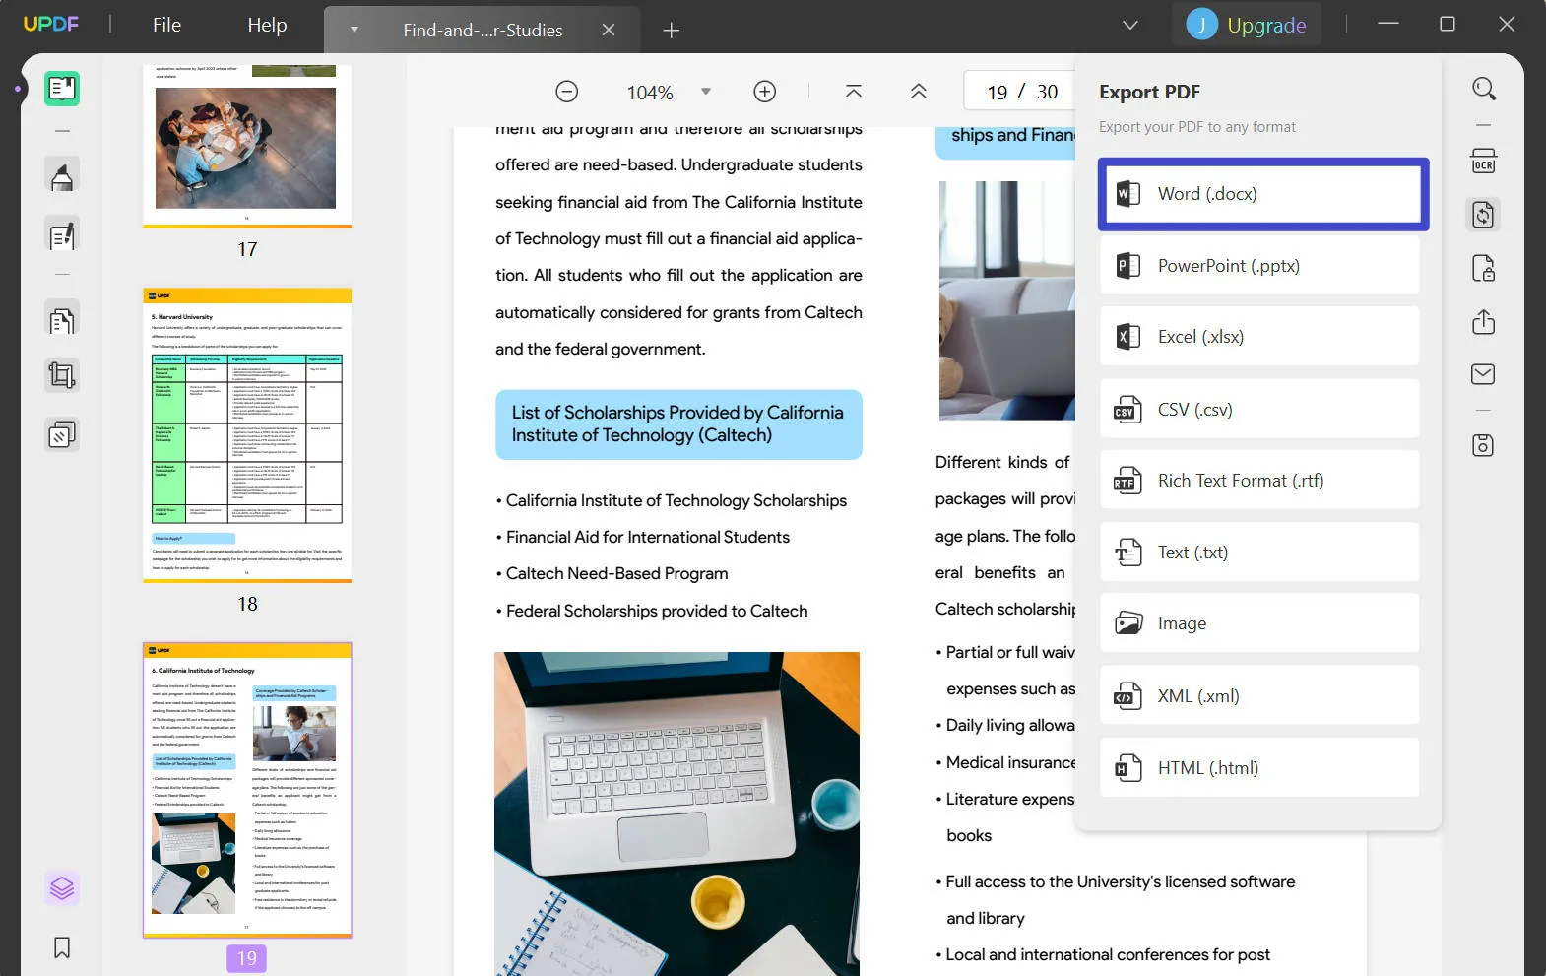Click the user avatar J icon
This screenshot has height=976, width=1546.
coord(1201,25)
